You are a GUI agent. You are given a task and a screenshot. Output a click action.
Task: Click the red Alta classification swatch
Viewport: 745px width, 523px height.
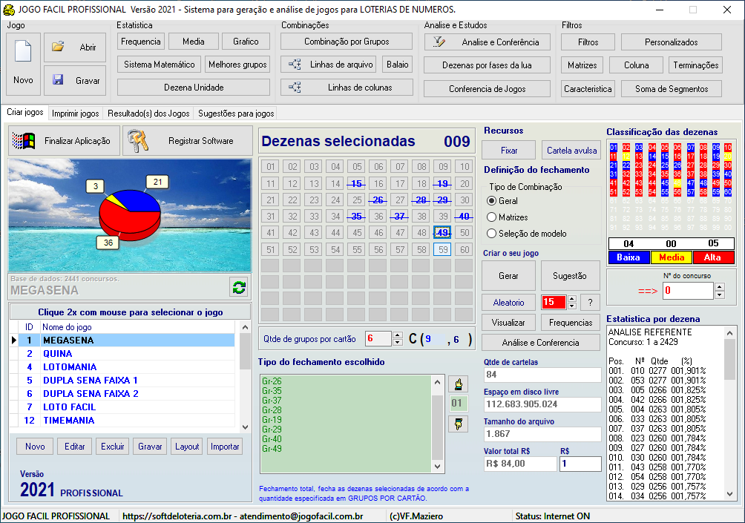(x=713, y=257)
